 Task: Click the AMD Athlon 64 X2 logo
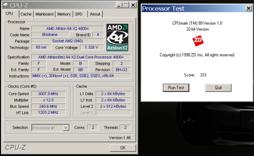[117, 37]
